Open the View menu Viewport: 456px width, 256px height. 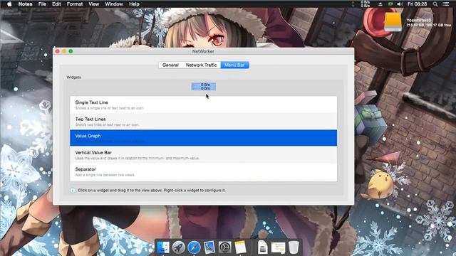click(93, 4)
